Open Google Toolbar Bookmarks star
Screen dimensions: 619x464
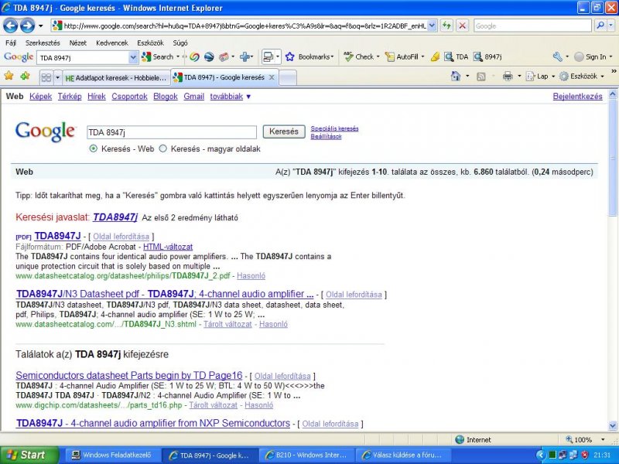coord(289,57)
